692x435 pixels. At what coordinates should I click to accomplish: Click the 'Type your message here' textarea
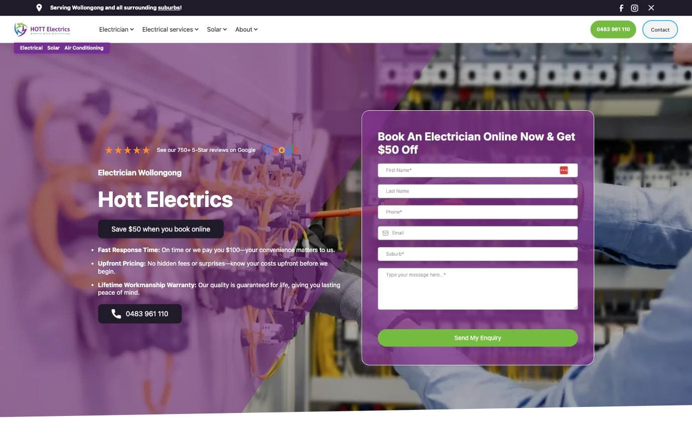(x=477, y=289)
